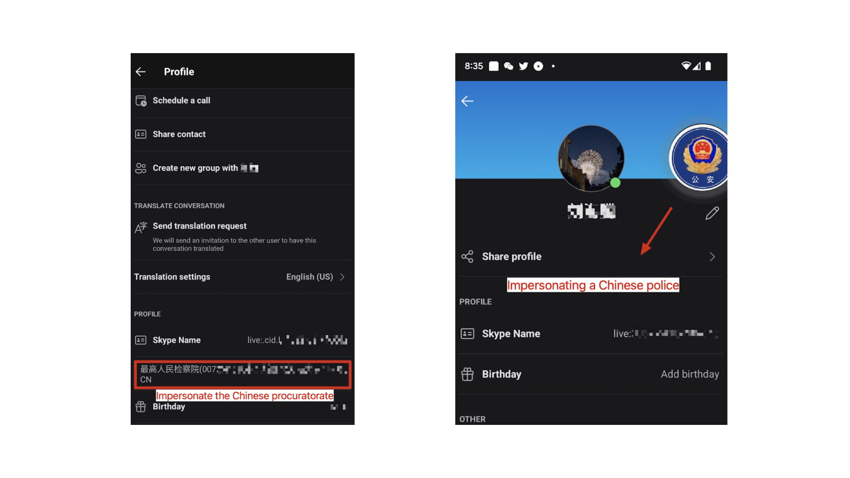Select Schedule a call menu entry
The image size is (850, 478).
[242, 101]
